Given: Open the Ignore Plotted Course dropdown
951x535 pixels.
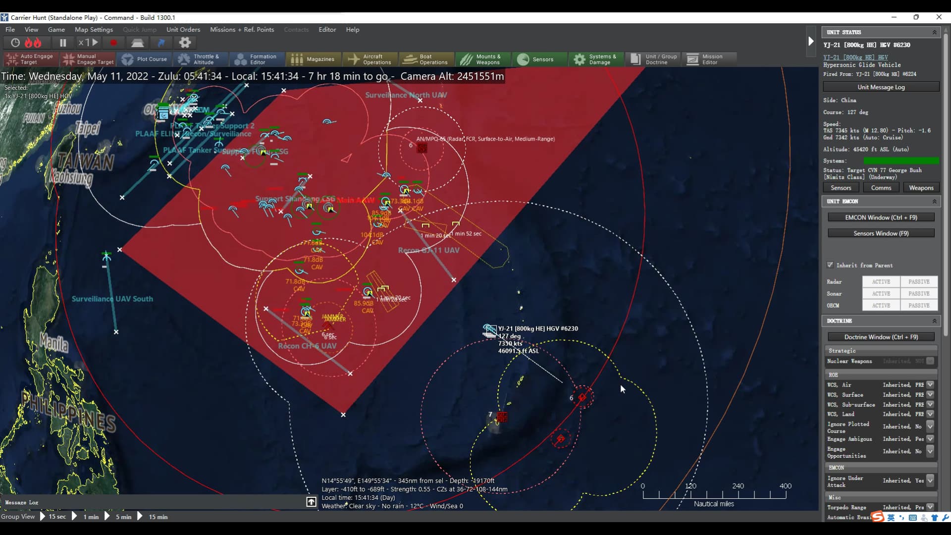Looking at the screenshot, I should click(x=930, y=427).
